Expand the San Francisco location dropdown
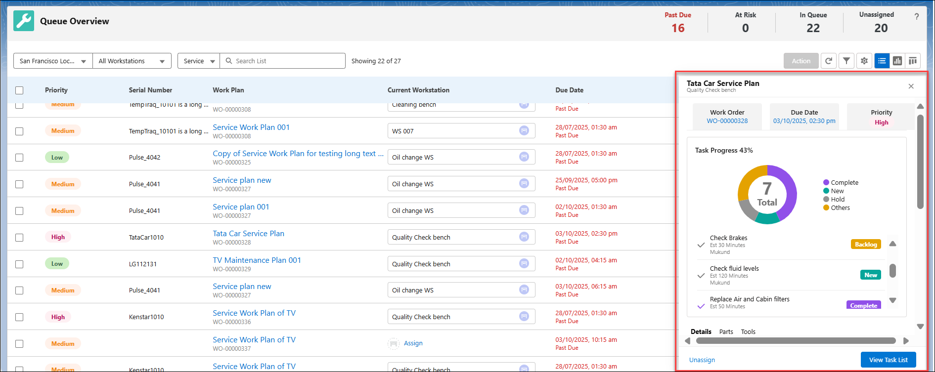The width and height of the screenshot is (935, 372). click(x=53, y=61)
